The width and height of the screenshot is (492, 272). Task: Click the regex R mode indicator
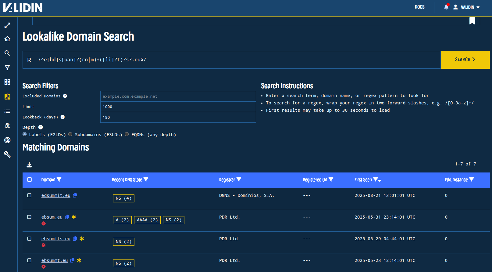tap(29, 60)
